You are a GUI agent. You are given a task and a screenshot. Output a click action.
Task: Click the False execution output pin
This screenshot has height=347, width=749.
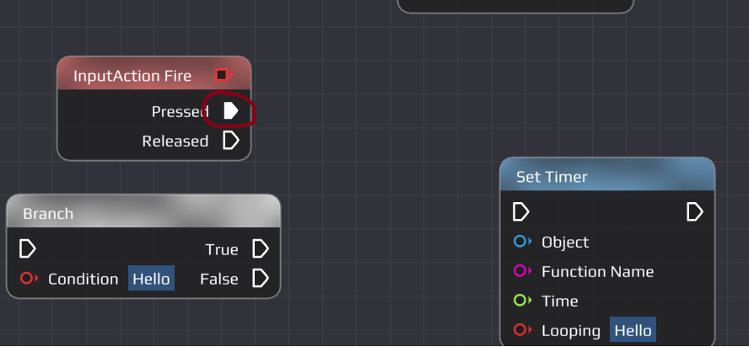[x=261, y=278]
